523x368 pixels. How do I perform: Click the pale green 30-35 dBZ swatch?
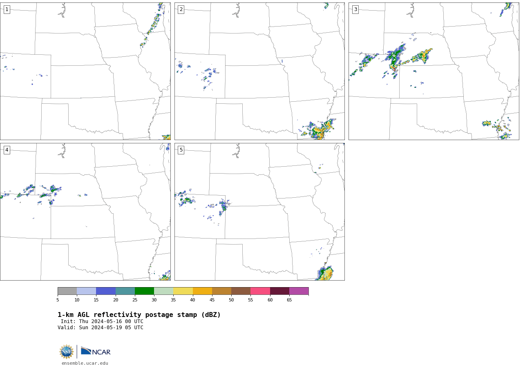pyautogui.click(x=164, y=291)
